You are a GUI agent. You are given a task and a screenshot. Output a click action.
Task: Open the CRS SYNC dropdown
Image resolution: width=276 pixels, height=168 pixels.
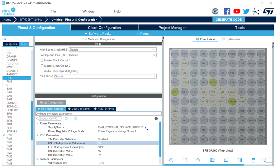(105, 76)
